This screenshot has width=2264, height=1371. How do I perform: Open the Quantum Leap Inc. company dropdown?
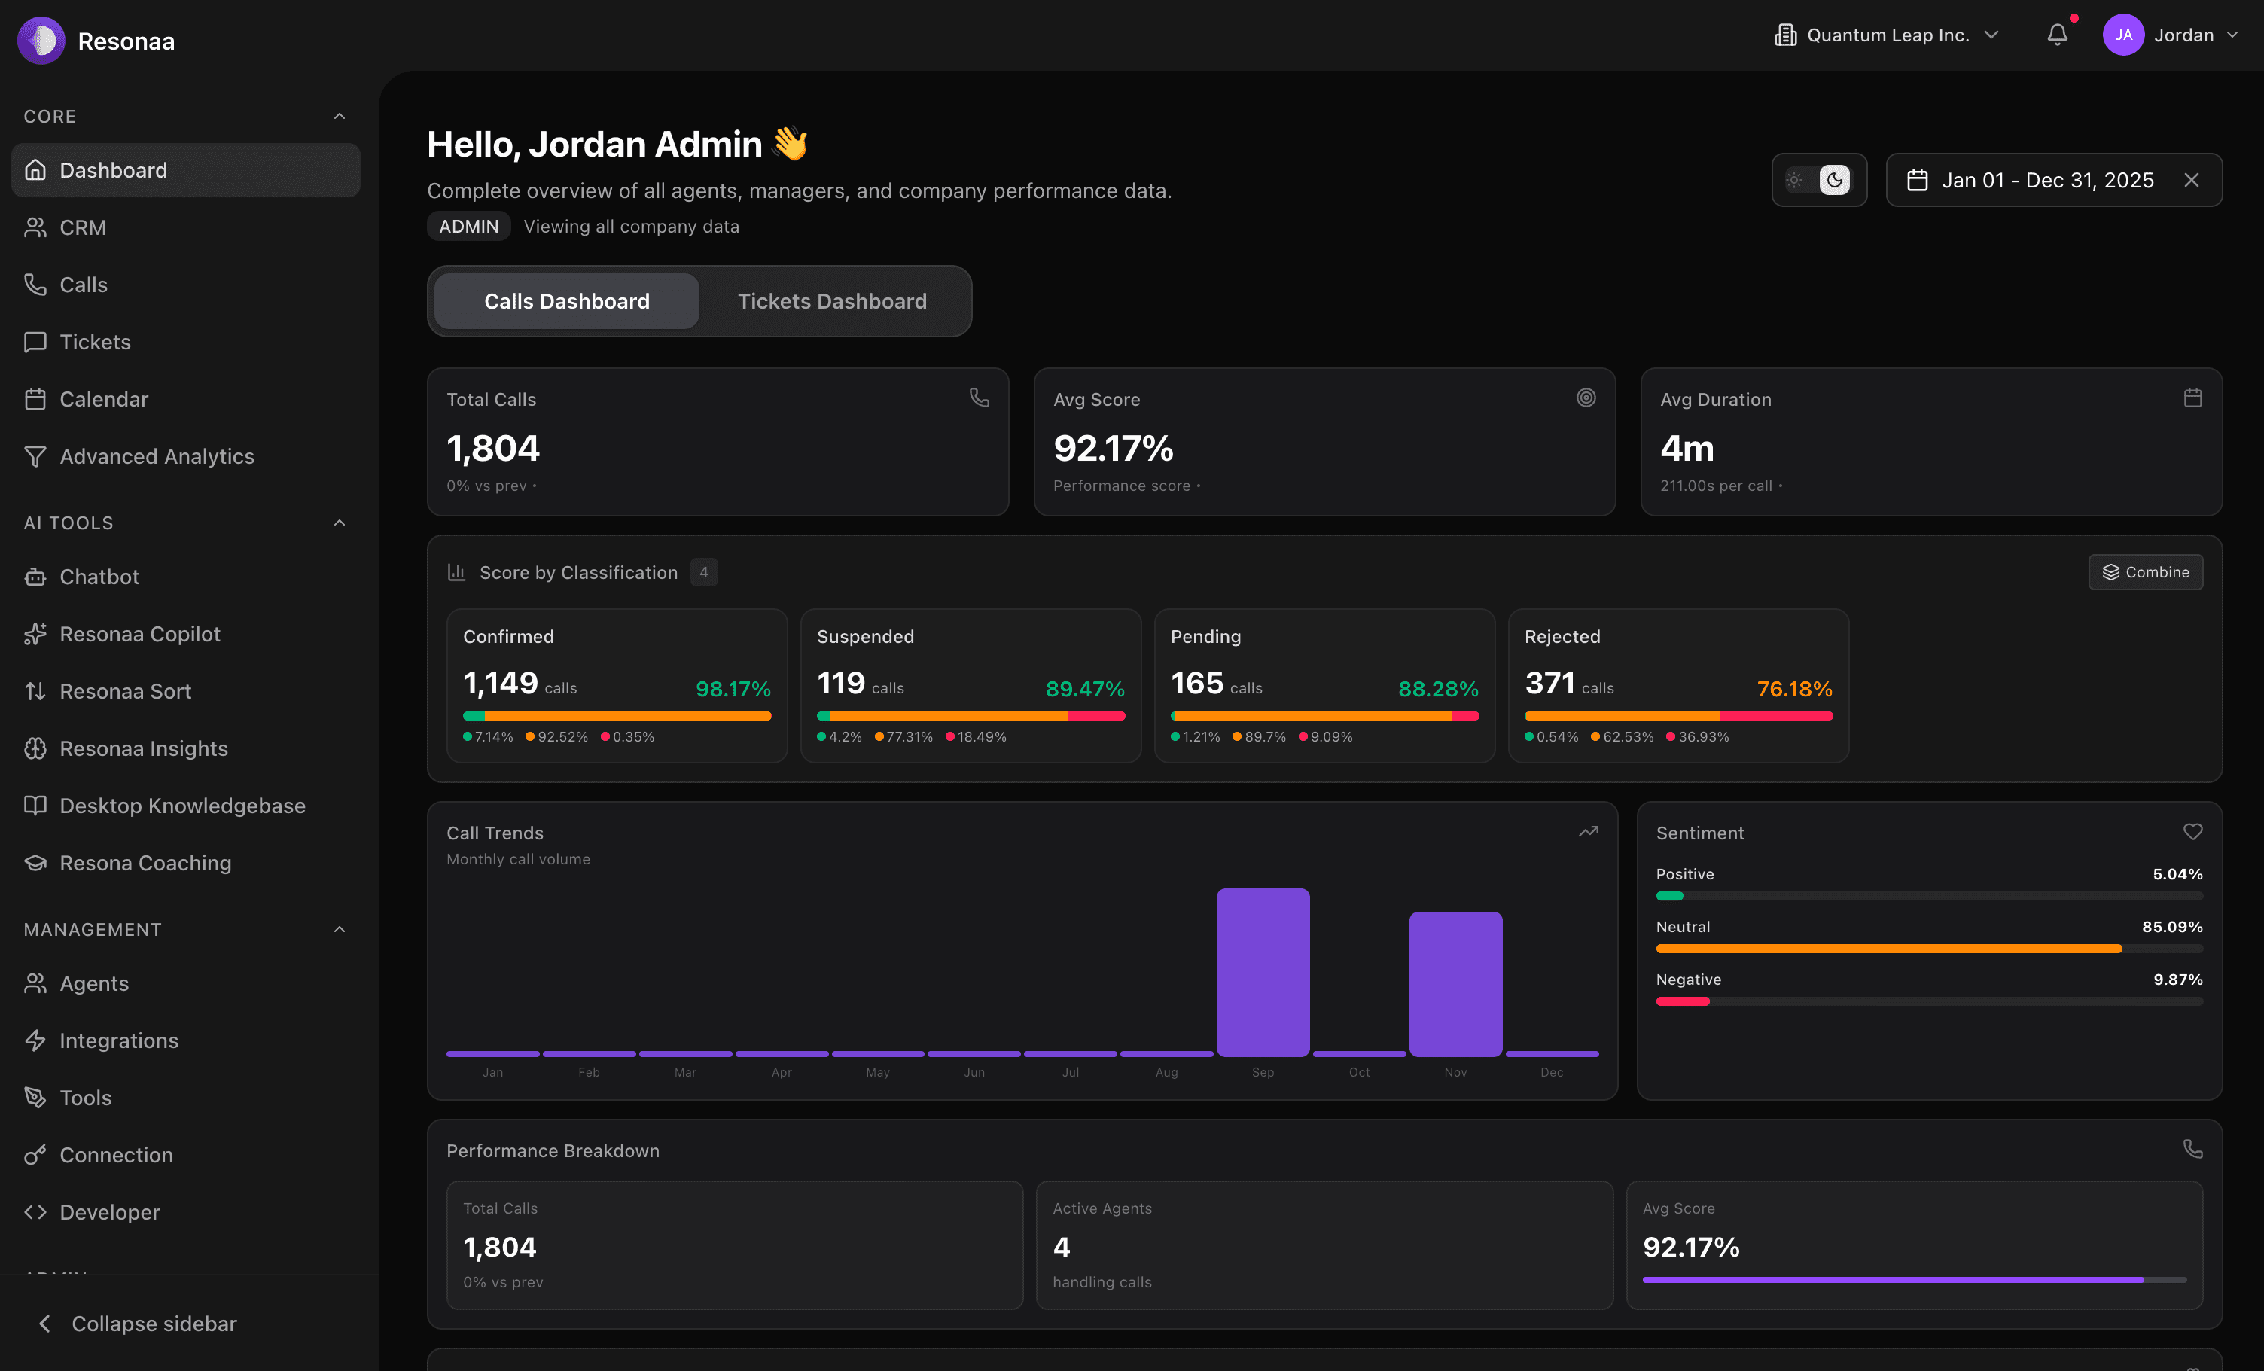tap(1886, 34)
